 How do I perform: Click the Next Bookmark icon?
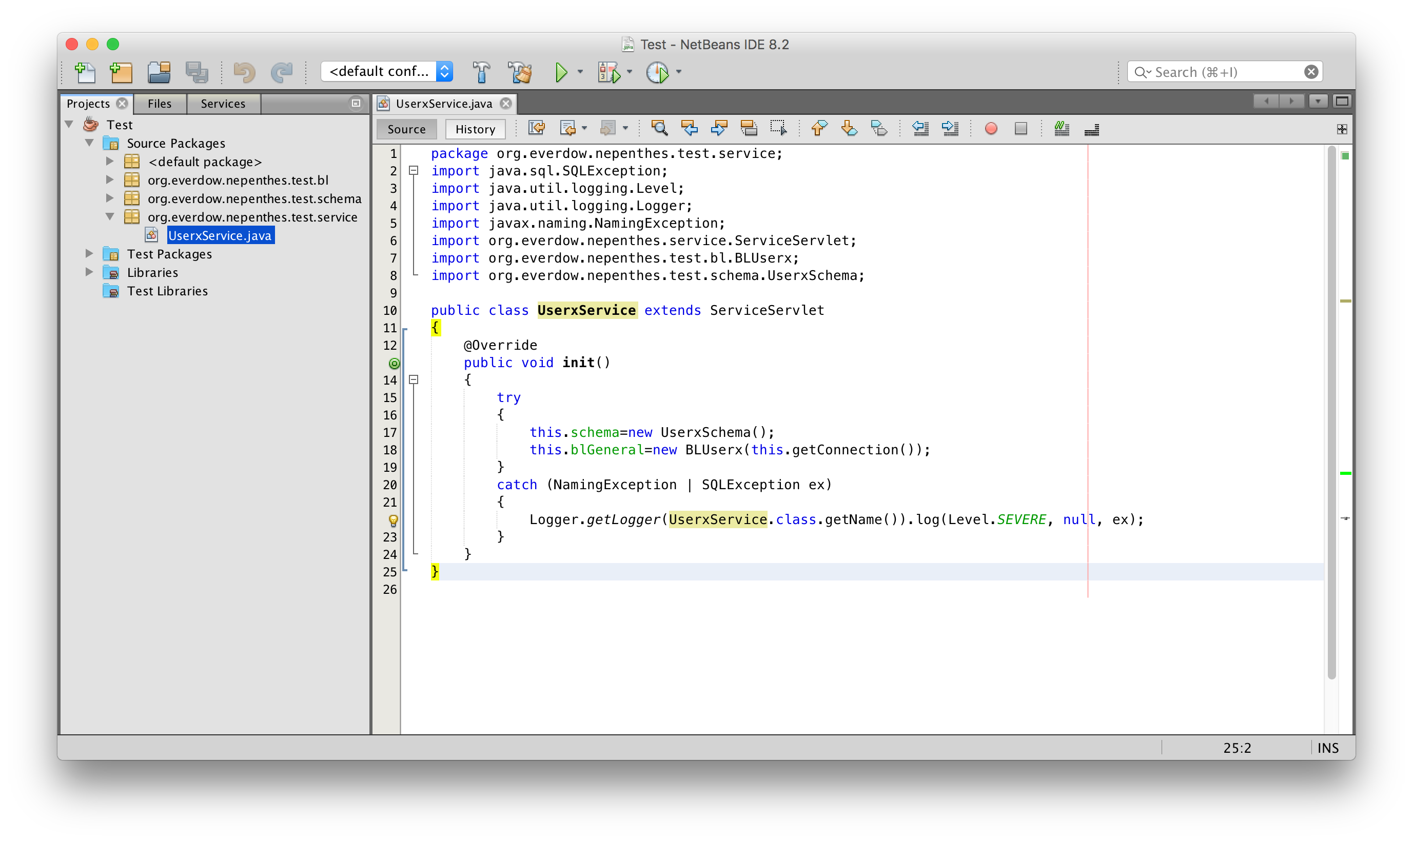(x=849, y=129)
